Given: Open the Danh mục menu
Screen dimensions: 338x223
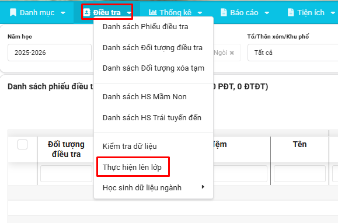Looking at the screenshot, I should 37,12.
